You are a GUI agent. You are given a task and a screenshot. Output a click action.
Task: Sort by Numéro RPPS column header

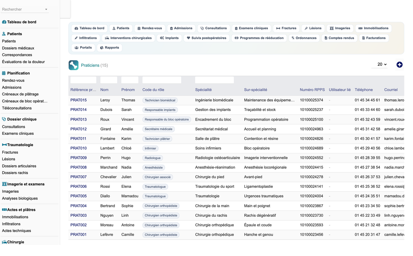pyautogui.click(x=312, y=90)
